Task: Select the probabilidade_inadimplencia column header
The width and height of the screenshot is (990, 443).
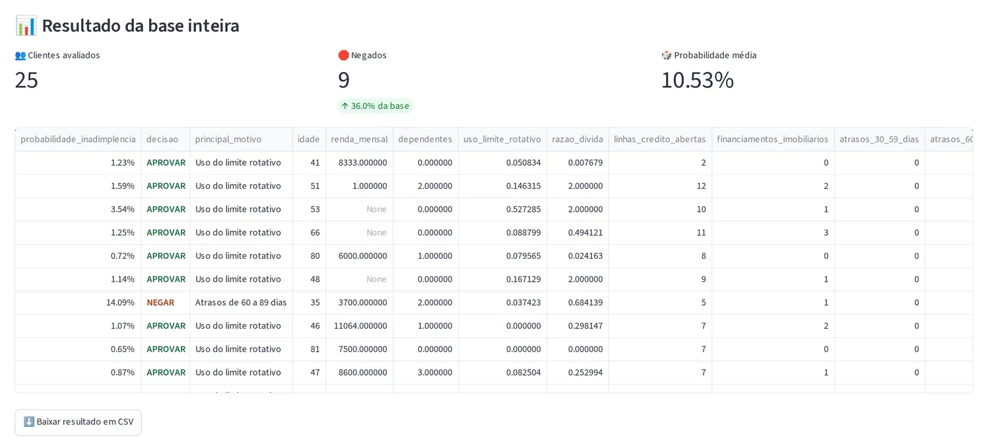Action: tap(78, 139)
